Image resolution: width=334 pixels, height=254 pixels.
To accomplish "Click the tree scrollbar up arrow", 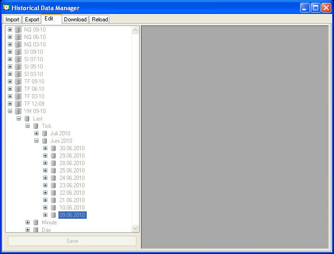I will [x=135, y=30].
